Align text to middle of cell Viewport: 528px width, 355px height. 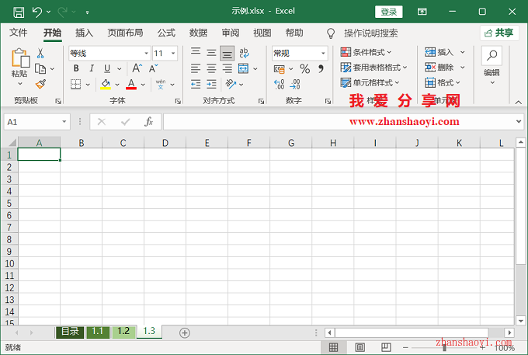(211, 52)
